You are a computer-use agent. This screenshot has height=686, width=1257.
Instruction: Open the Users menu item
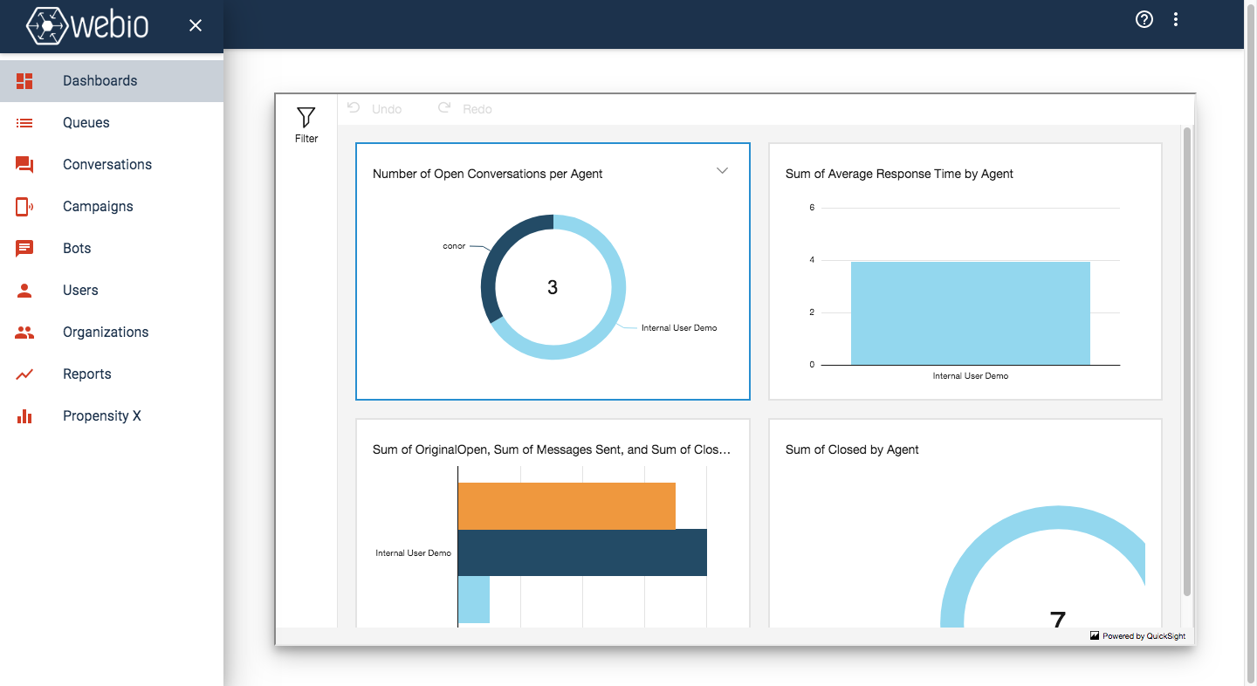coord(112,291)
